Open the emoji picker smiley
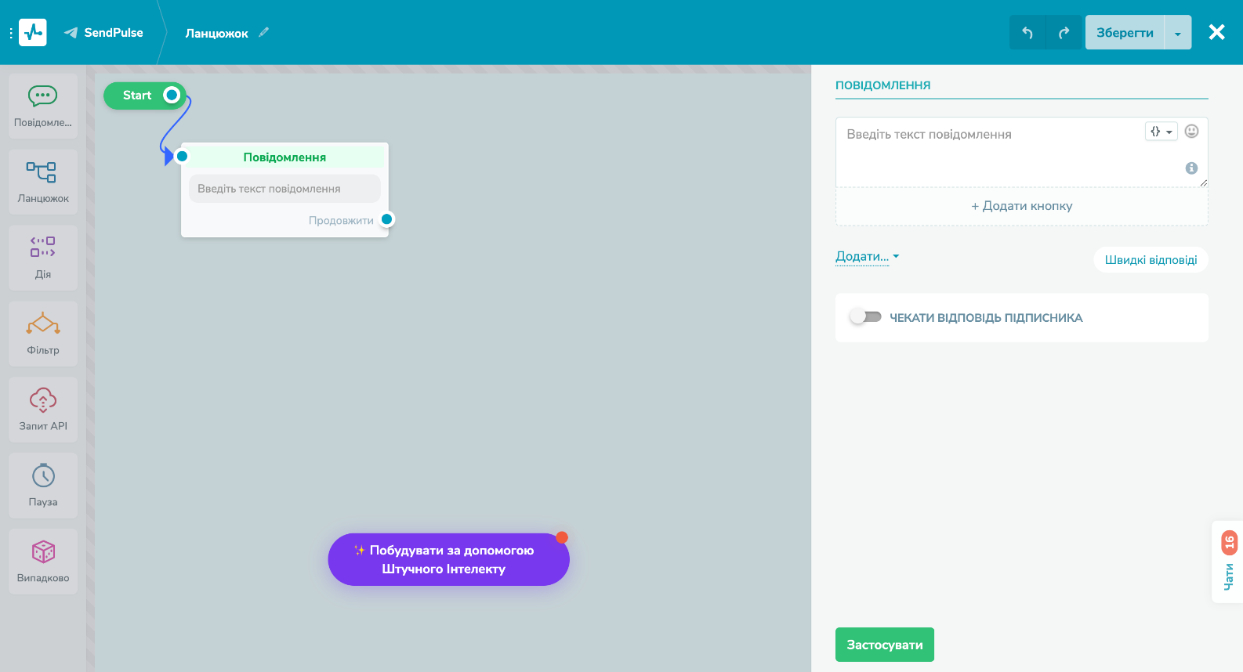1243x672 pixels. click(1191, 132)
